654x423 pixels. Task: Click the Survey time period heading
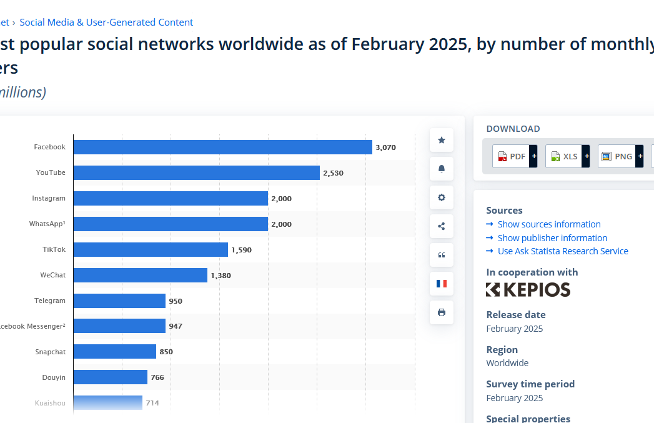coord(530,384)
